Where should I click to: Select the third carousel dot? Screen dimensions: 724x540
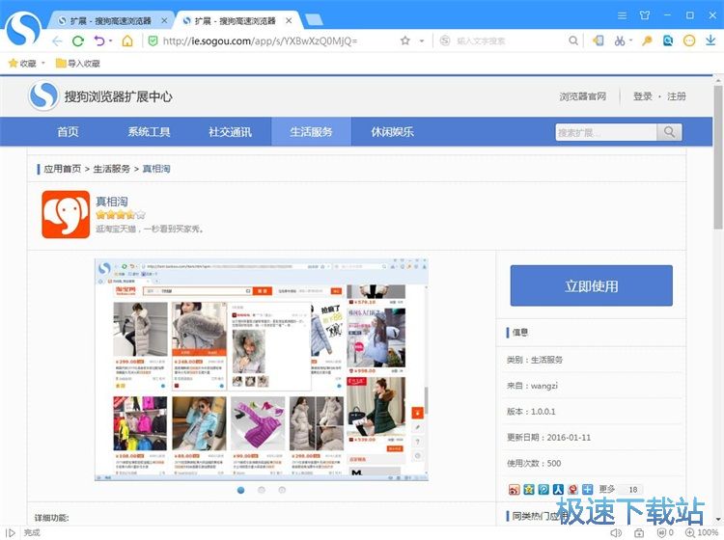pos(282,490)
